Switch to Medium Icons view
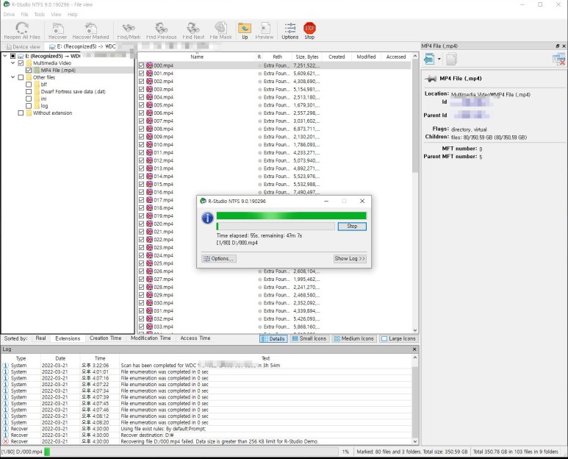Image resolution: width=568 pixels, height=459 pixels. pyautogui.click(x=353, y=338)
